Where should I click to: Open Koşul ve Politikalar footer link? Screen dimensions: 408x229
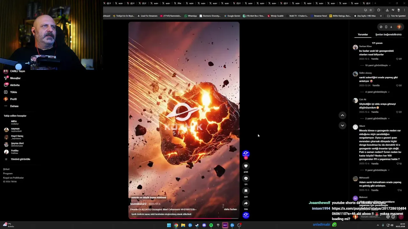[13, 178]
